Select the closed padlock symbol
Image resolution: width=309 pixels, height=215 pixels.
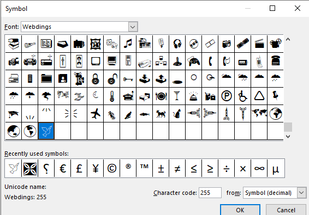(96, 78)
